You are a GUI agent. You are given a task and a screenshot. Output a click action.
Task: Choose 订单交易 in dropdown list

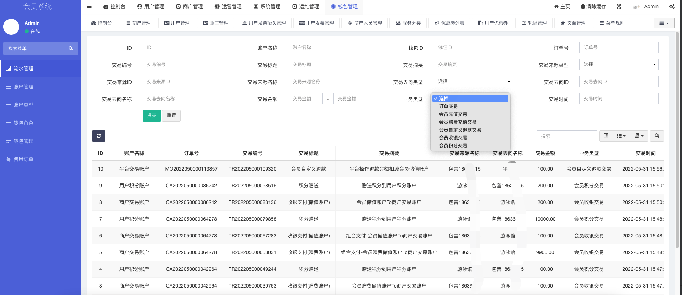(x=470, y=106)
